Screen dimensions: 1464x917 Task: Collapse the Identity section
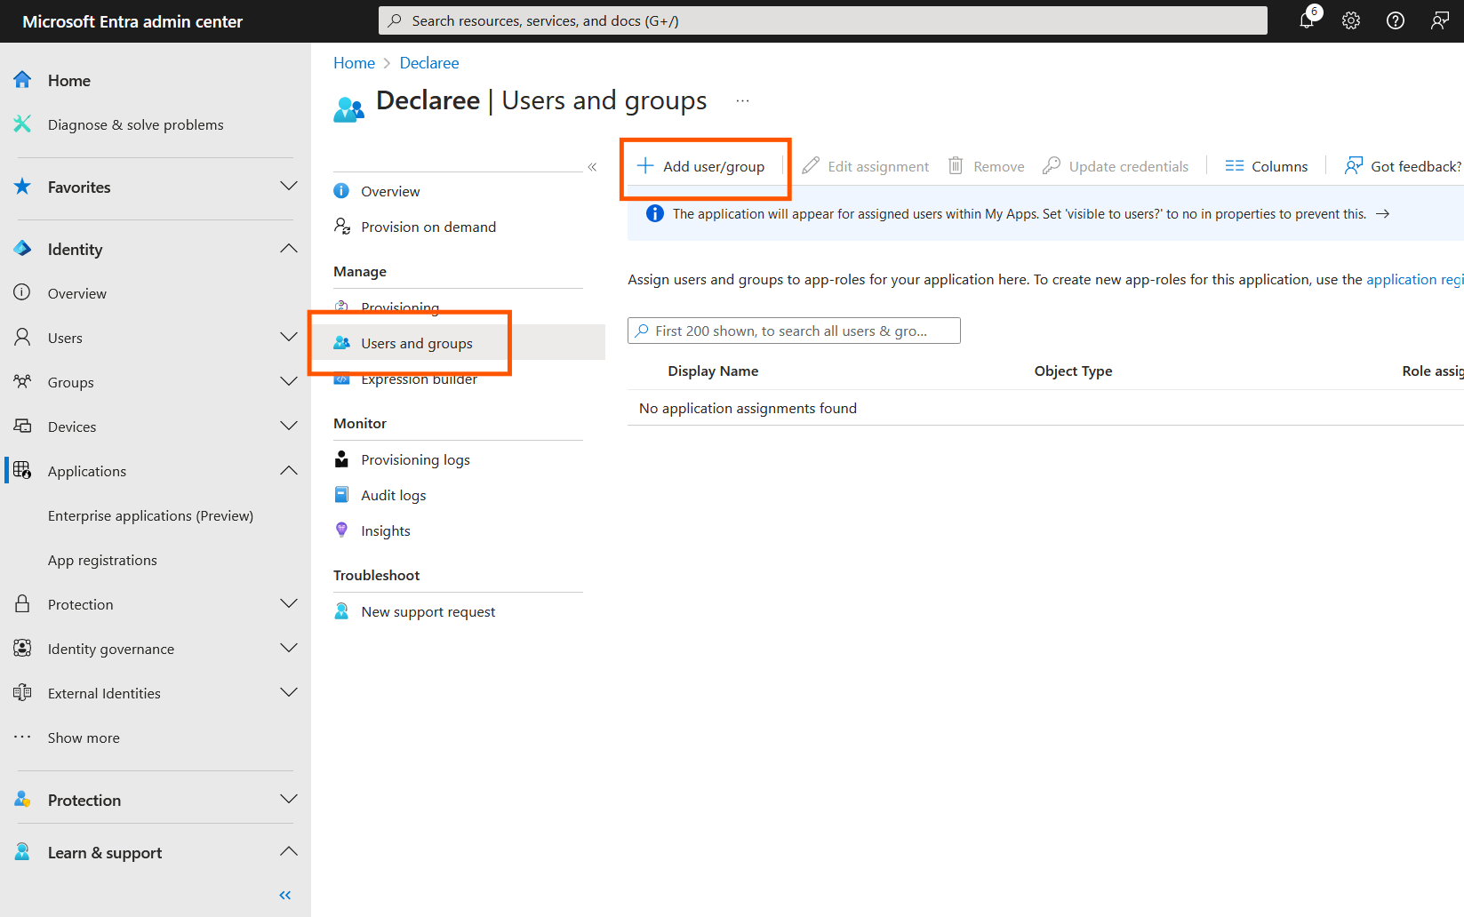click(288, 249)
